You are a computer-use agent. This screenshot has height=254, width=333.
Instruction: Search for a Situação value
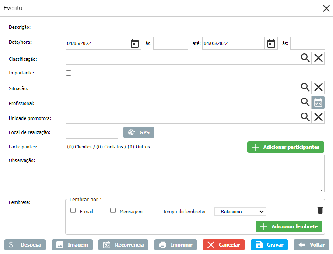point(305,87)
